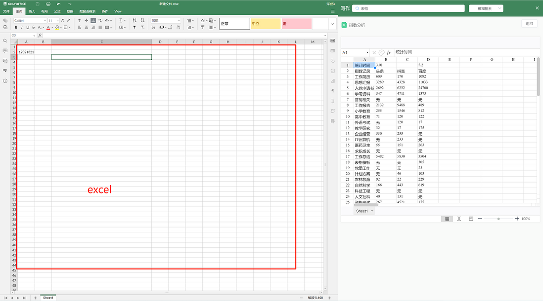Apply the 差 cell style

click(x=296, y=24)
